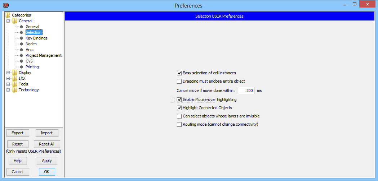Open Project Management preferences
Screen dimensions: 378x181
tap(44, 56)
